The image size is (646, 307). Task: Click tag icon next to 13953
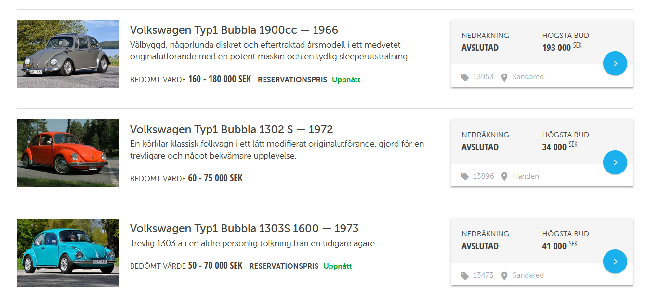point(465,77)
